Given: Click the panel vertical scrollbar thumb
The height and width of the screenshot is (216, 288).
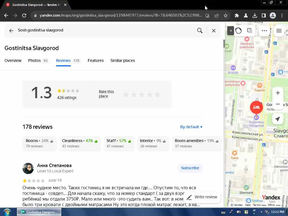Looking at the screenshot, I should click(x=224, y=44).
